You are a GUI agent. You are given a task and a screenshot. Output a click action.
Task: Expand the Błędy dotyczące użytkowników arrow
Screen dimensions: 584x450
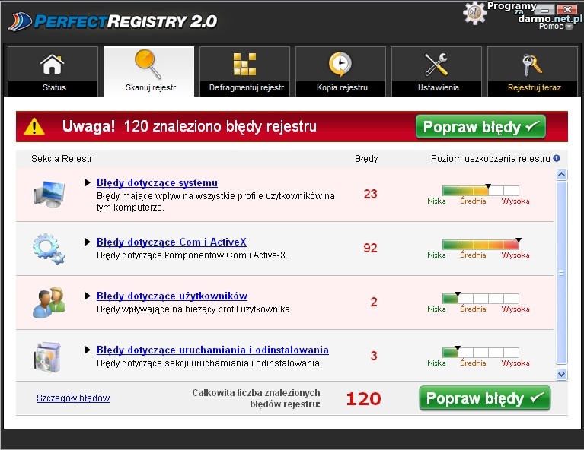pyautogui.click(x=88, y=296)
